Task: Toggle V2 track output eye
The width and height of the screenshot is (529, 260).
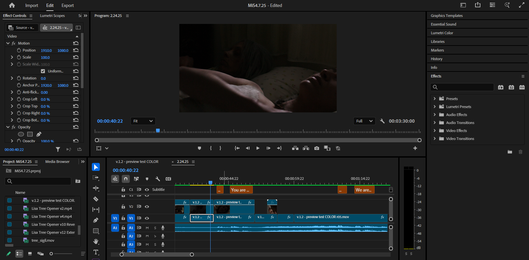Action: coord(147,206)
